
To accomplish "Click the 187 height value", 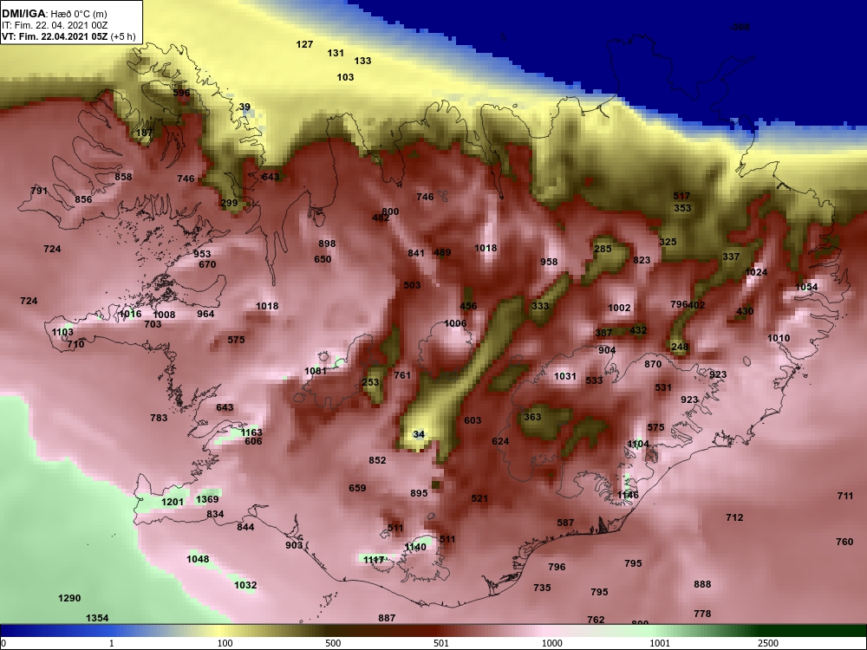I will (x=144, y=133).
